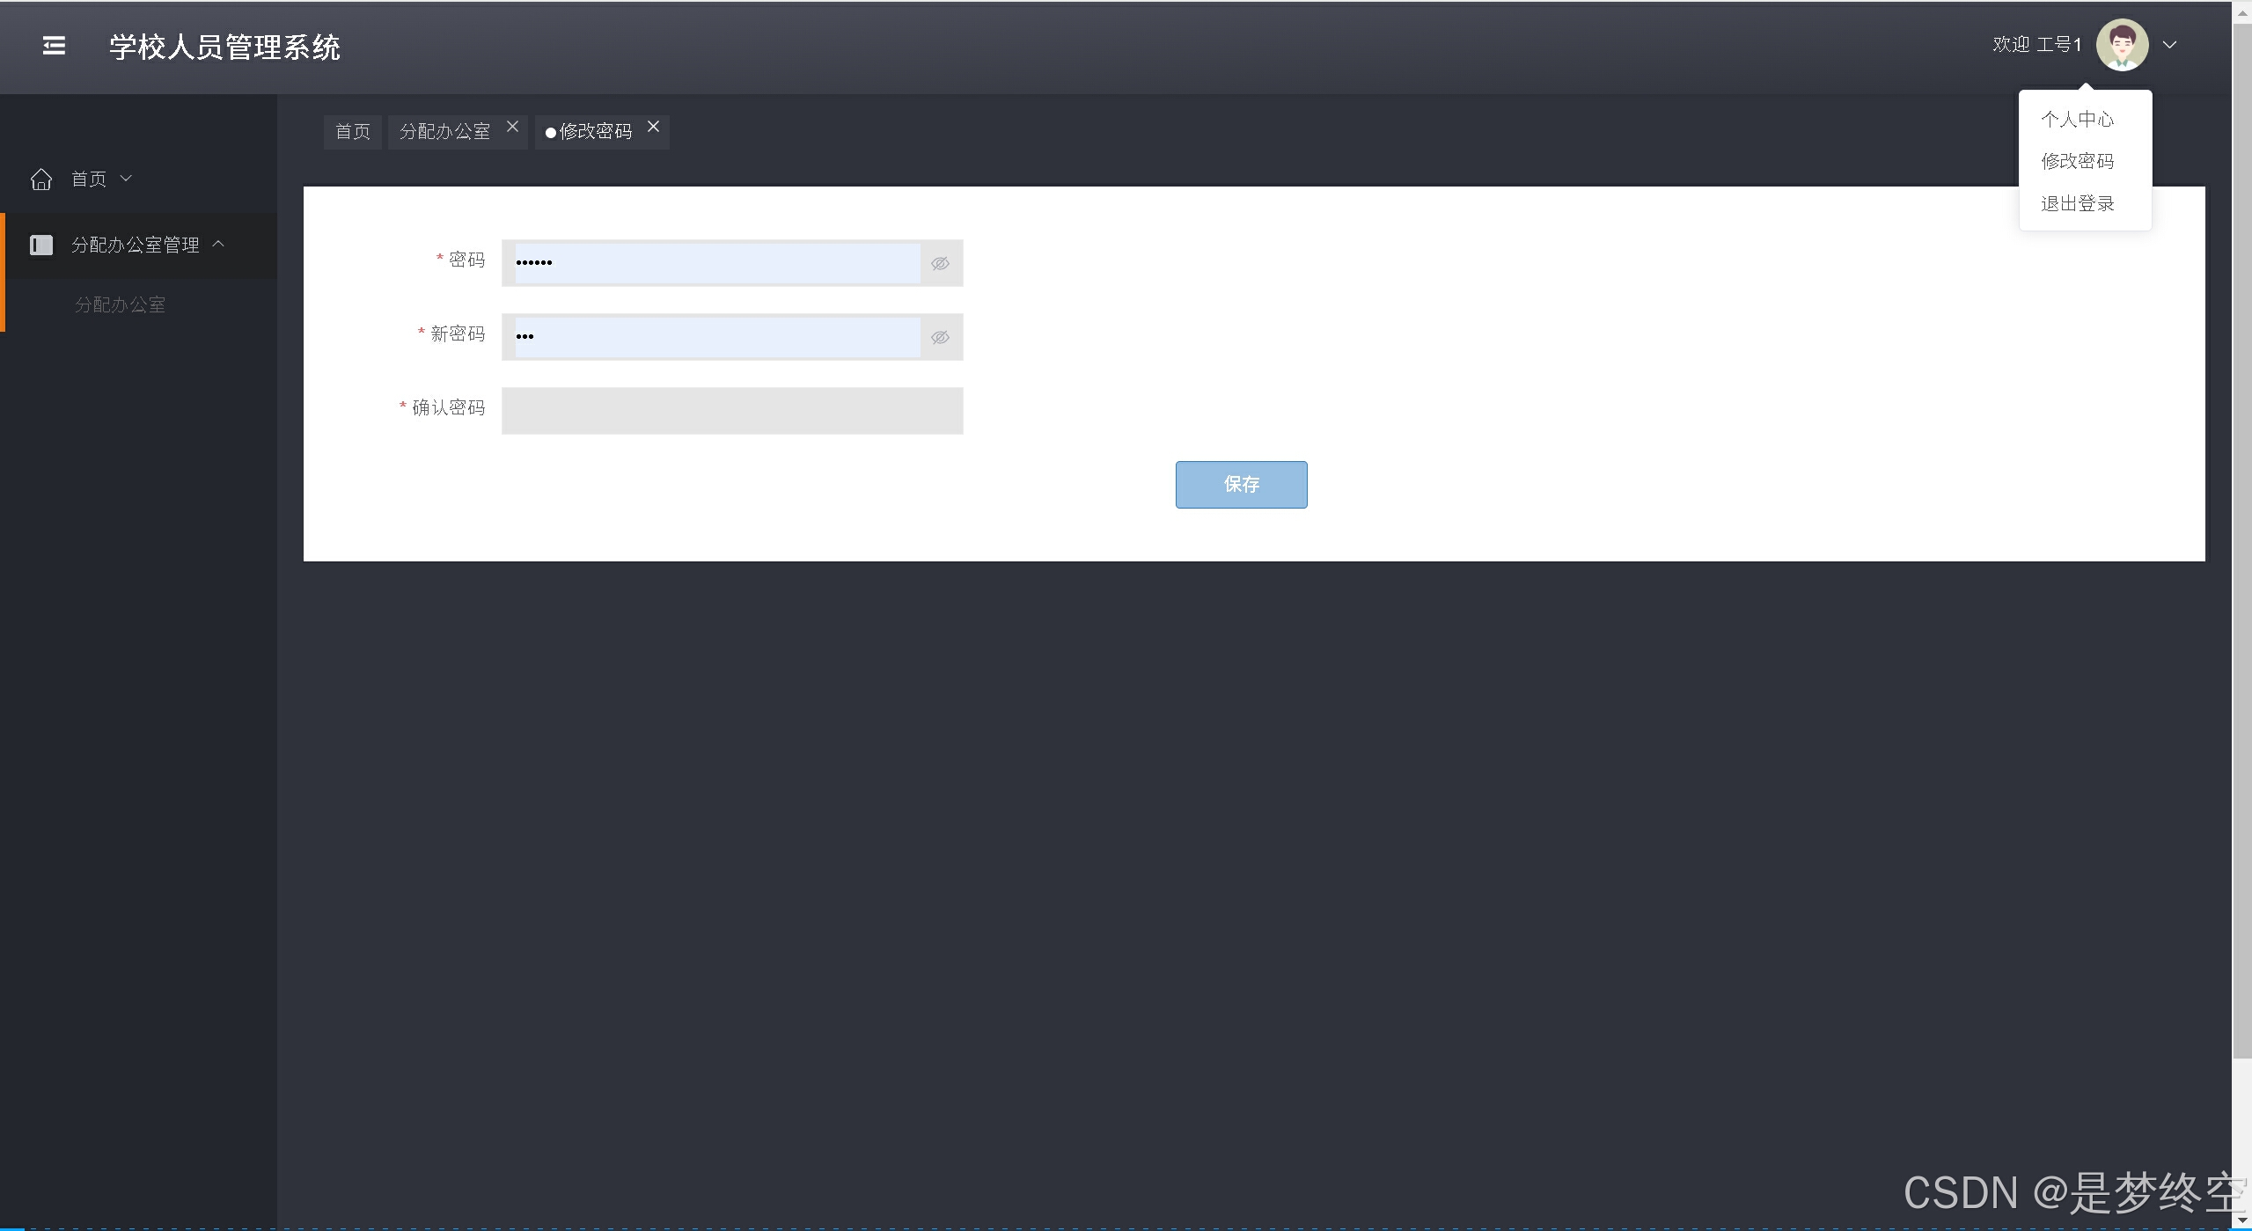The image size is (2252, 1231).
Task: Choose 修改密码 in the dropdown menu
Action: click(2077, 161)
